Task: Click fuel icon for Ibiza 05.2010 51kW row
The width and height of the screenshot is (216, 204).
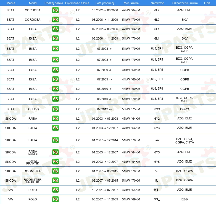Action: pos(55,99)
